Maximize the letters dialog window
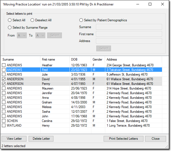171x152 pixels. [150, 4]
